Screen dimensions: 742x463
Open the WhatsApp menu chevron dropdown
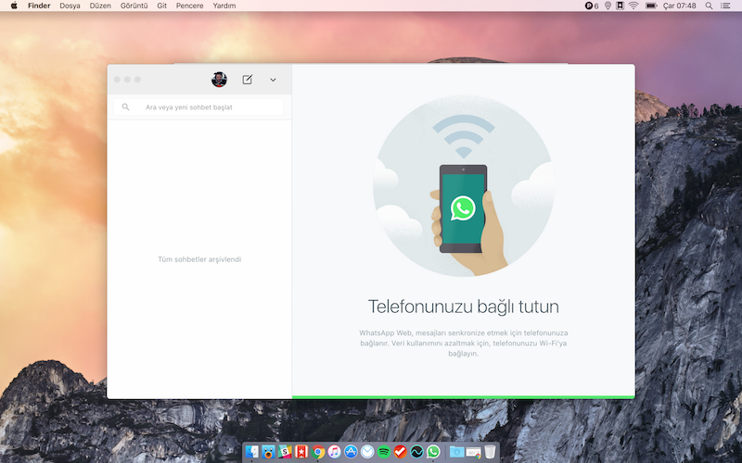coord(273,80)
